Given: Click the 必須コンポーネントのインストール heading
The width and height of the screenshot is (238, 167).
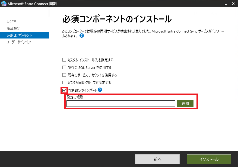Looking at the screenshot, I should [x=117, y=19].
